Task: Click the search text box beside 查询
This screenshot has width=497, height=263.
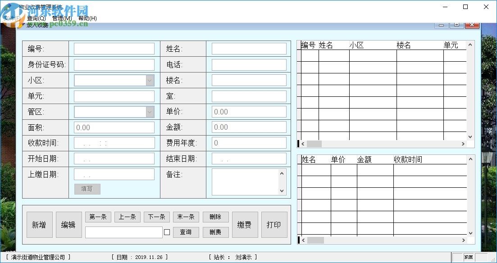Action: [x=123, y=232]
